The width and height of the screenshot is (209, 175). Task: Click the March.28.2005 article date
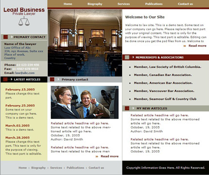coord(17,138)
